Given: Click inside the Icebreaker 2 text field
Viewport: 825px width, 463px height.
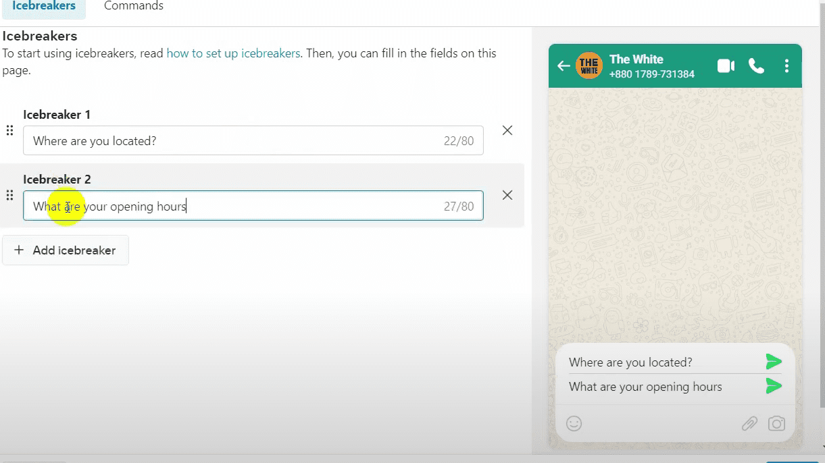Looking at the screenshot, I should (x=270, y=207).
